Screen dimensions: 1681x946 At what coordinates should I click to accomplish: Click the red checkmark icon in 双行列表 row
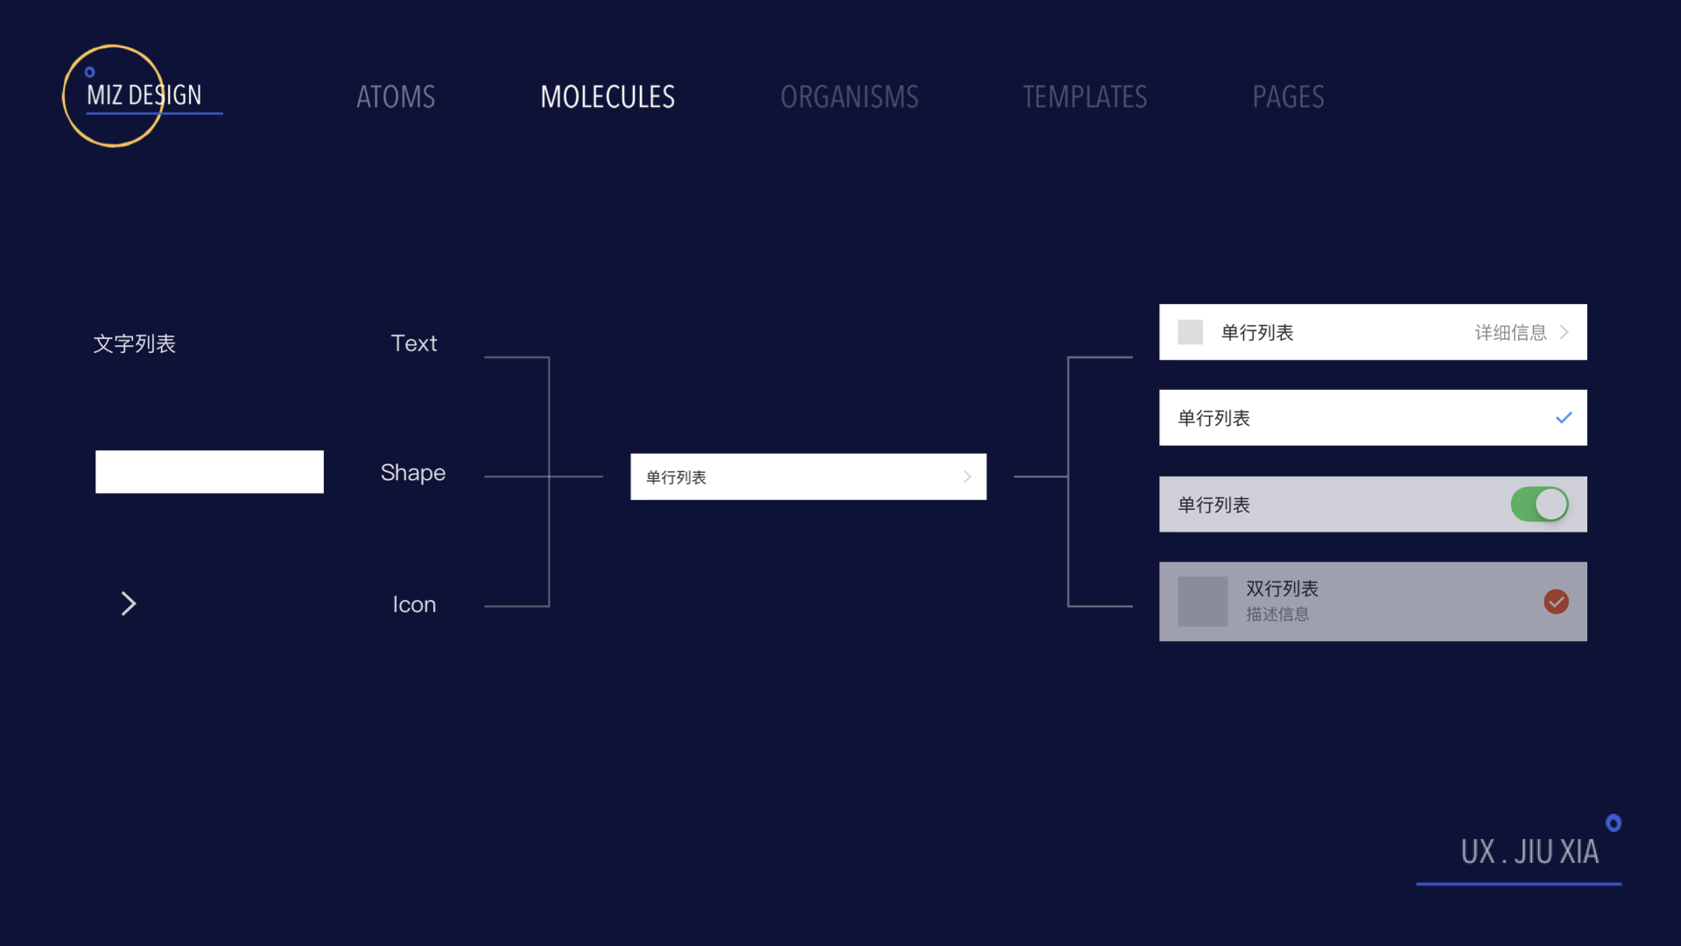click(1557, 602)
